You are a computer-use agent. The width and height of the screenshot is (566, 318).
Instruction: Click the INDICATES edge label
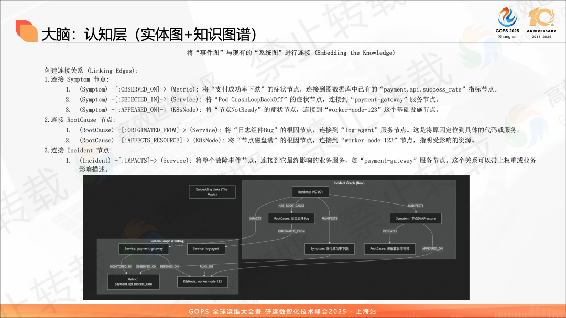pyautogui.click(x=390, y=231)
